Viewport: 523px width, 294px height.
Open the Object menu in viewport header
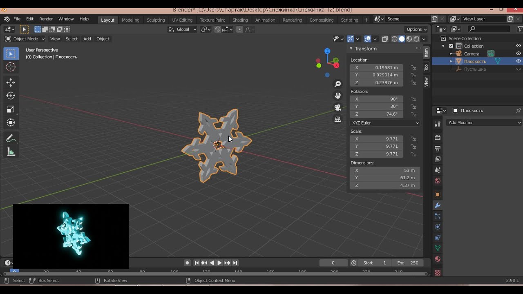tap(103, 39)
